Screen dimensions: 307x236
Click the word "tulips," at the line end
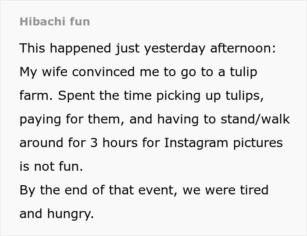243,96
